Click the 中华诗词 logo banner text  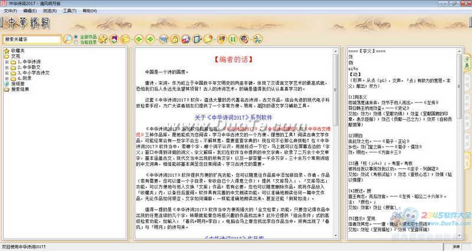[28, 23]
